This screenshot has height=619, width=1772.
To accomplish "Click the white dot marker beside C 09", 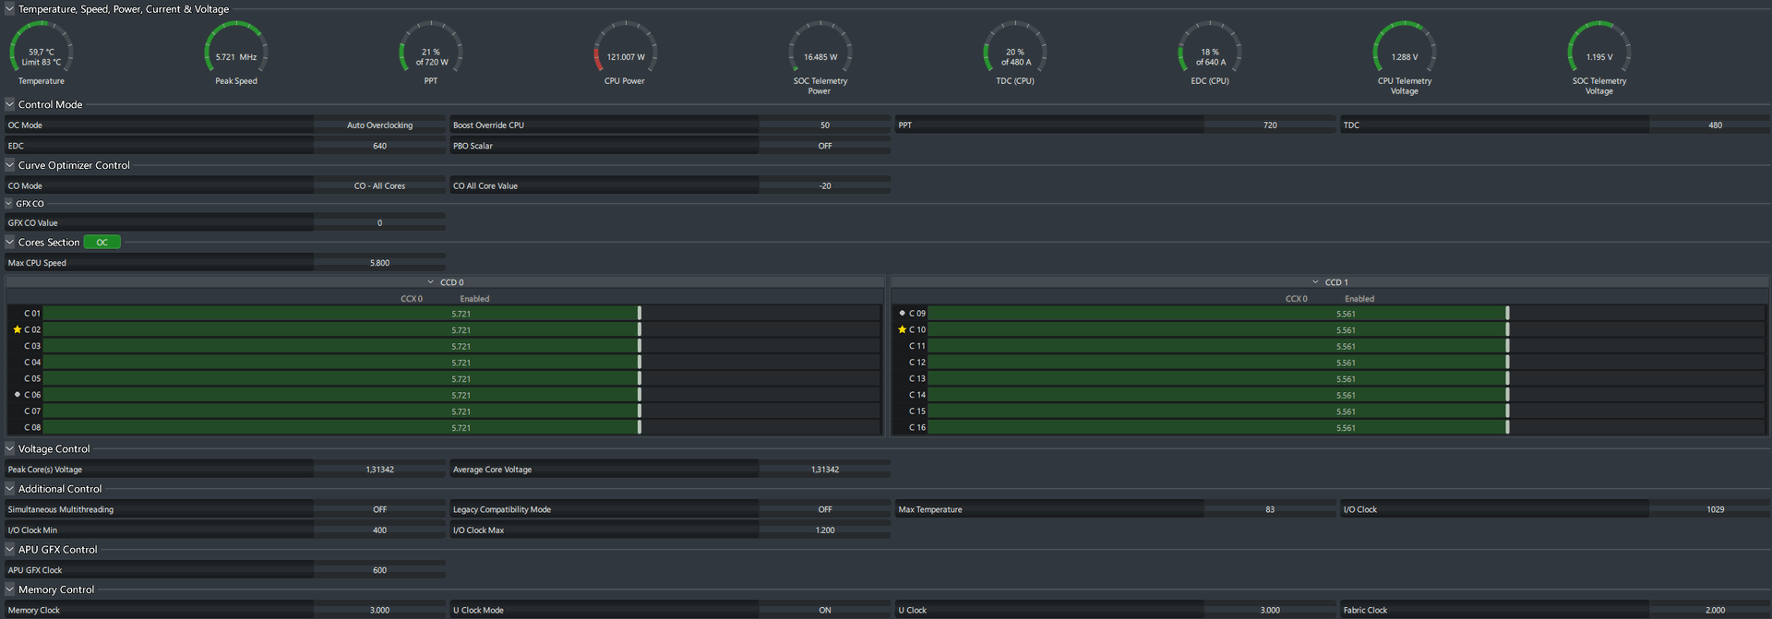I will pos(903,314).
